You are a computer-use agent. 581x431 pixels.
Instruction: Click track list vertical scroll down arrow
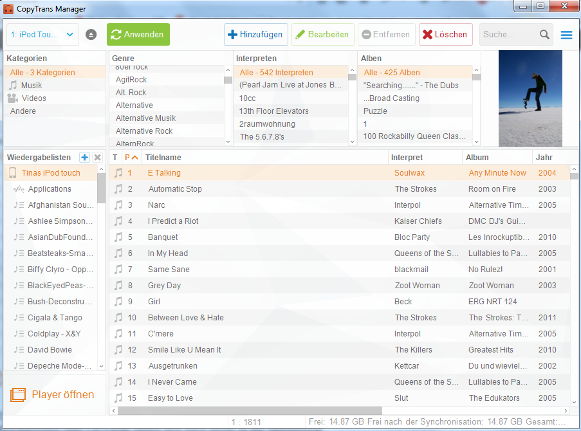tap(575, 402)
